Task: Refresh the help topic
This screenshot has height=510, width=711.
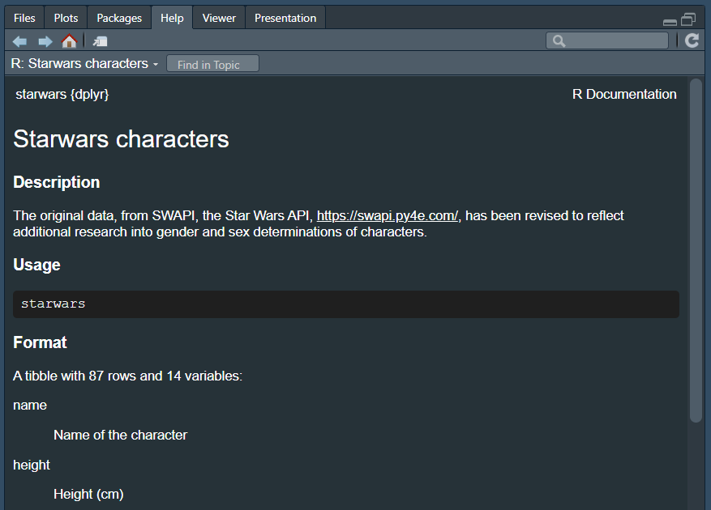Action: coord(692,40)
